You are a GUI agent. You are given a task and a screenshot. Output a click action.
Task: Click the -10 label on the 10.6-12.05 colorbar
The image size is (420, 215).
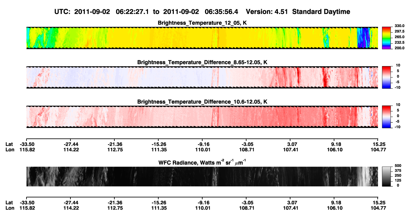pyautogui.click(x=397, y=127)
